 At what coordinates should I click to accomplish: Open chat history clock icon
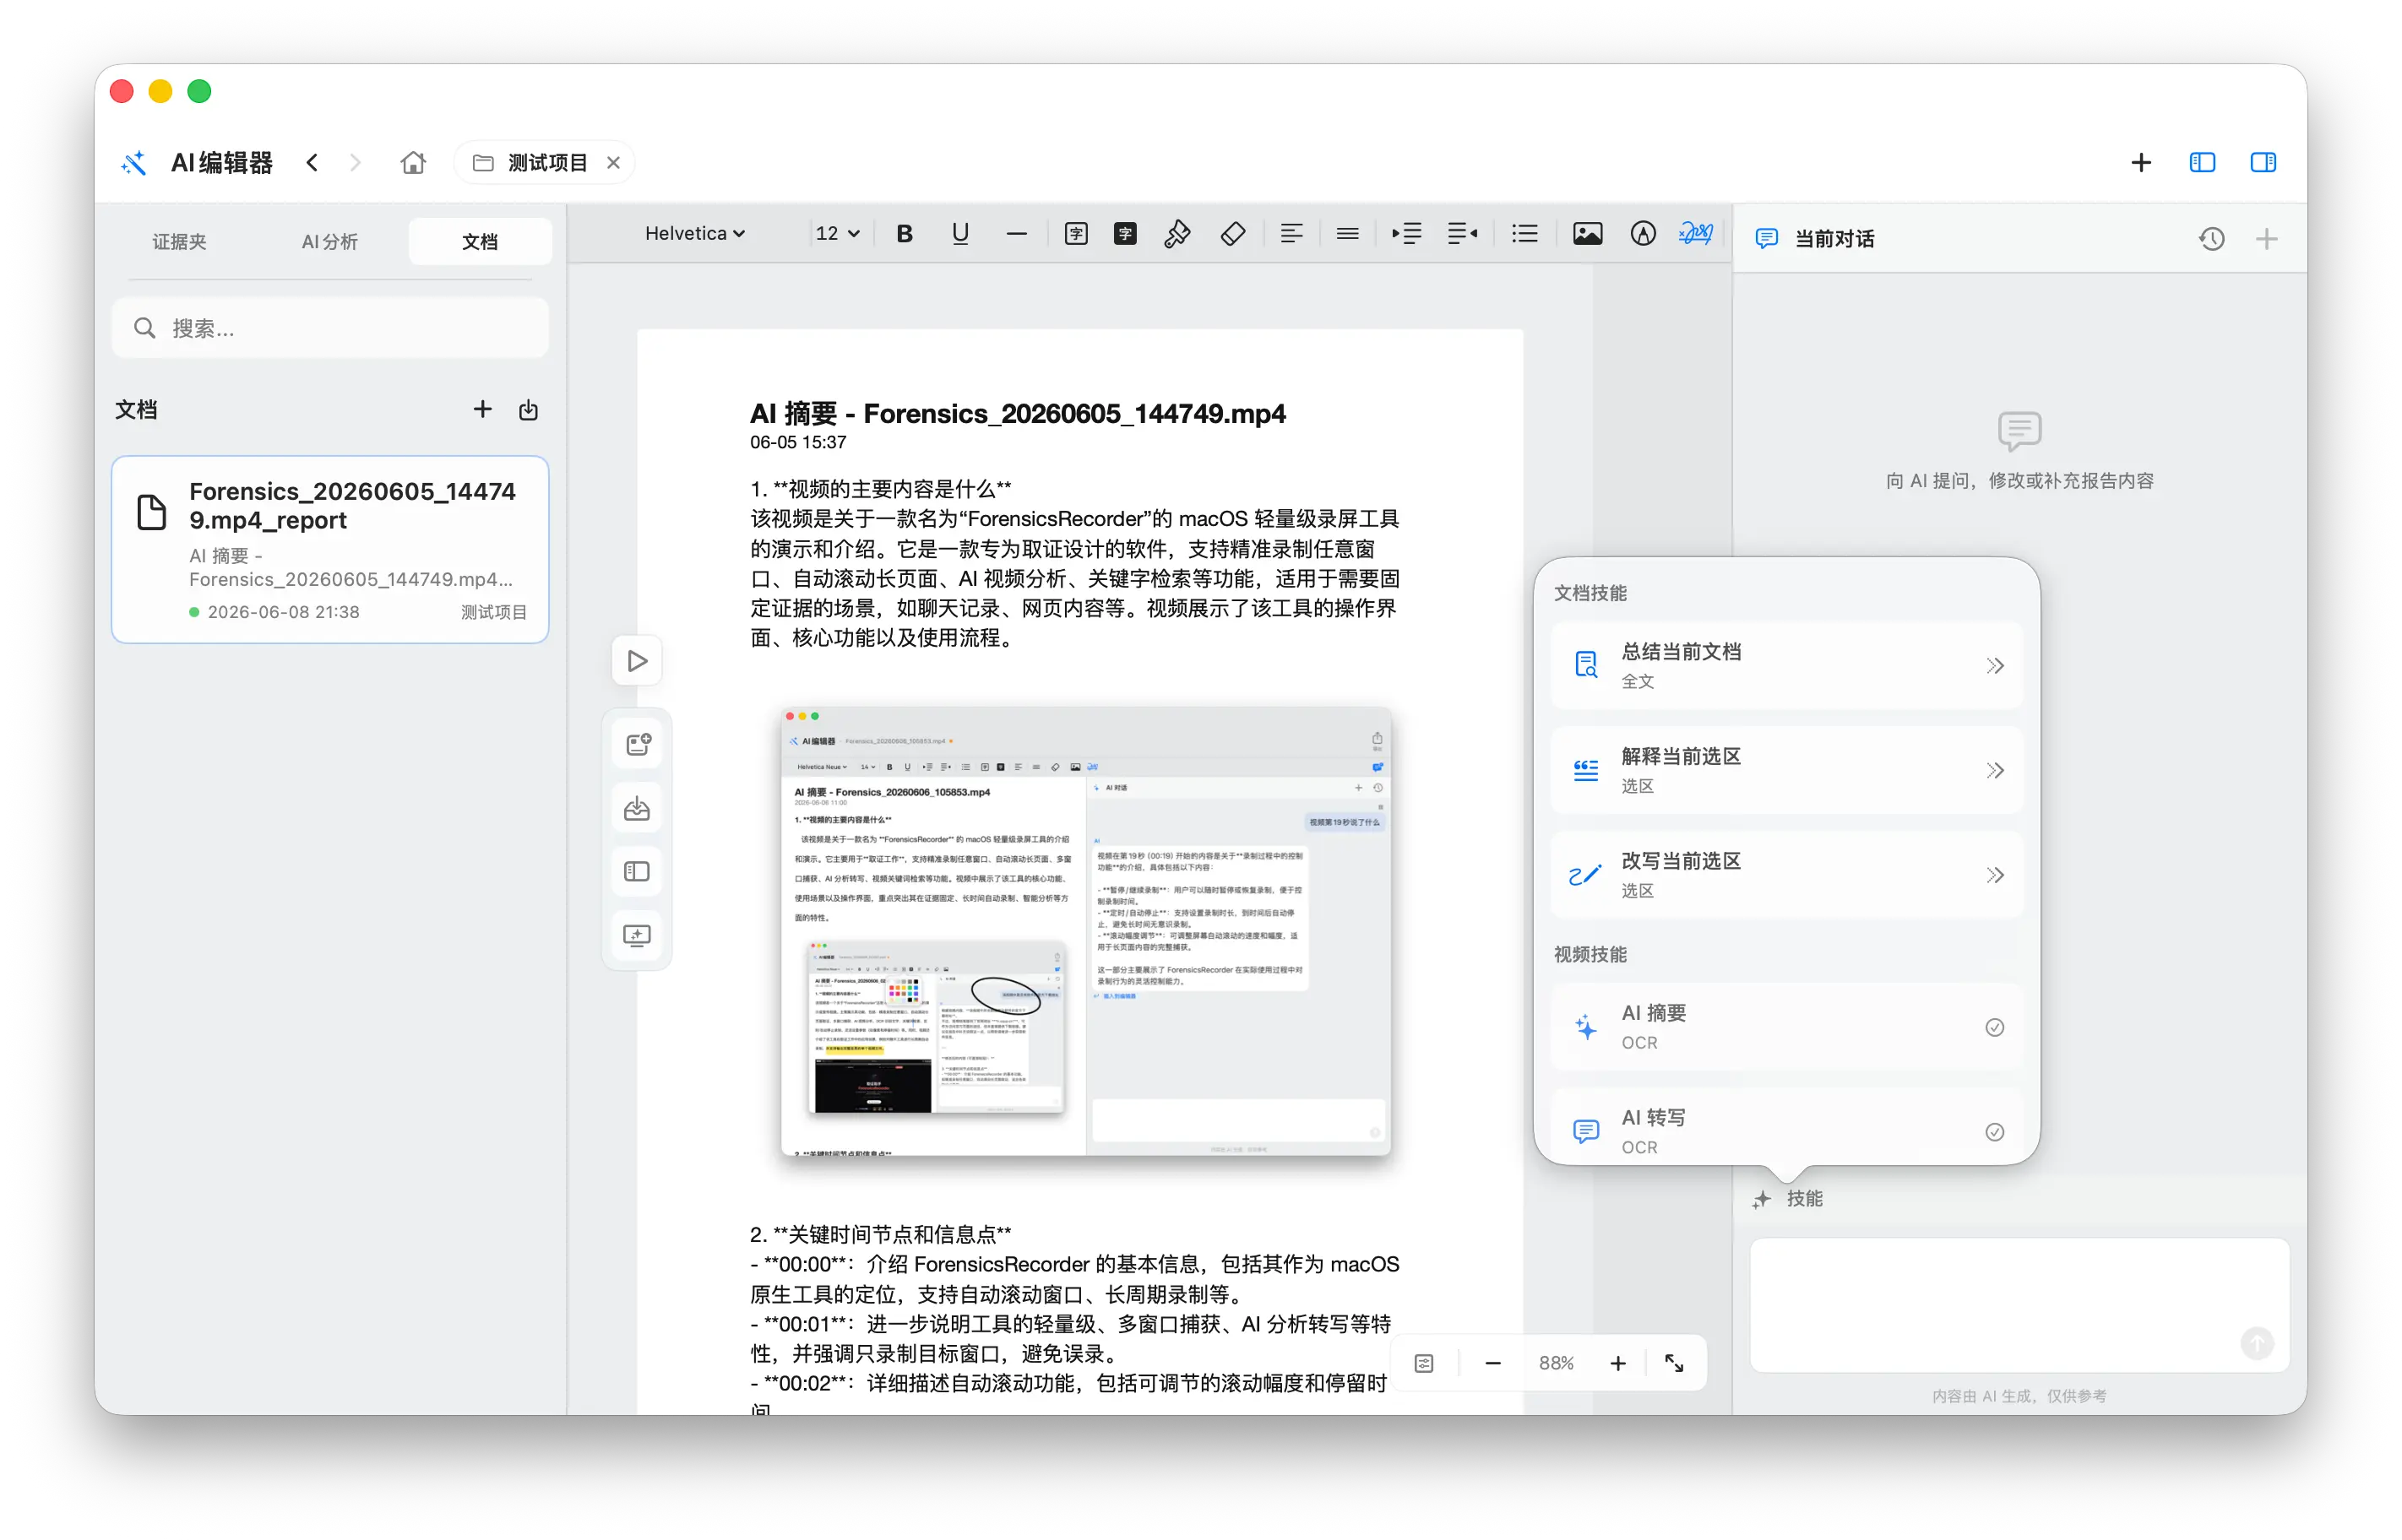tap(2211, 238)
